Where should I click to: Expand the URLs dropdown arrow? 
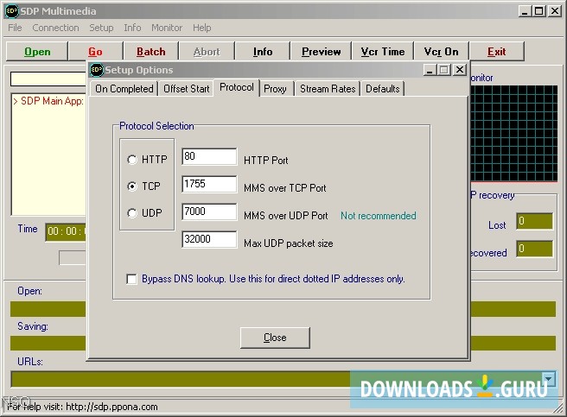(x=549, y=379)
